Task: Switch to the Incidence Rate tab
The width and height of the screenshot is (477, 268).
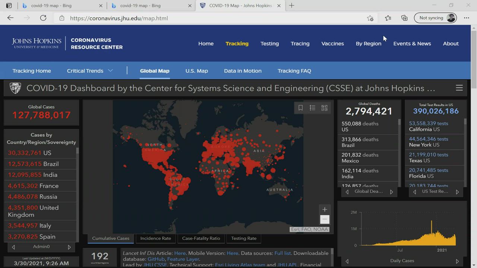Action: tap(155, 238)
